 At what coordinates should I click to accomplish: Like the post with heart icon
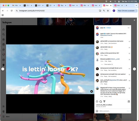(97, 101)
